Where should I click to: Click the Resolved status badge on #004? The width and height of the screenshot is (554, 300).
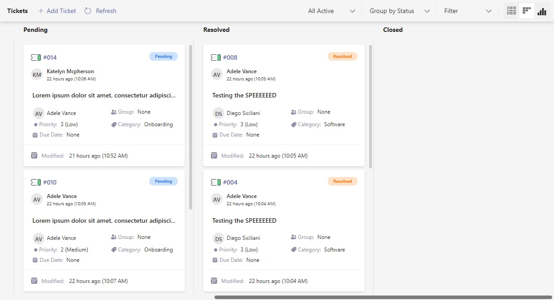point(343,181)
